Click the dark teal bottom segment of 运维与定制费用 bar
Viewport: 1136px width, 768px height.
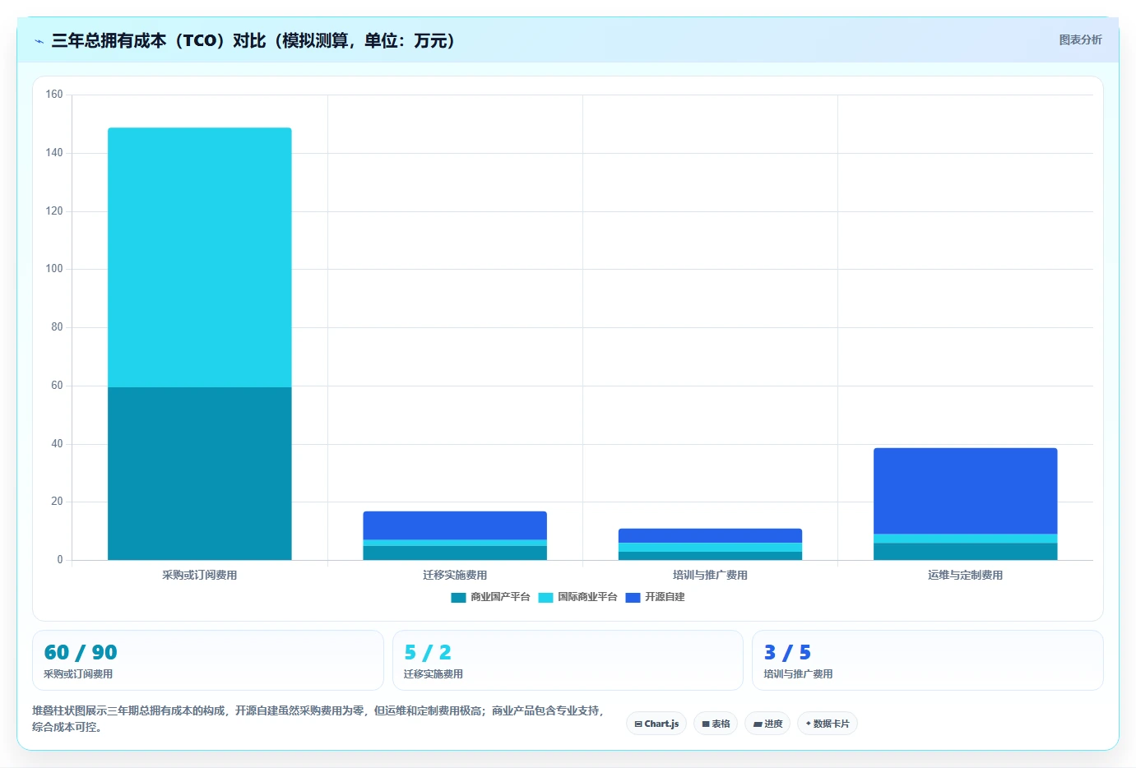(966, 552)
